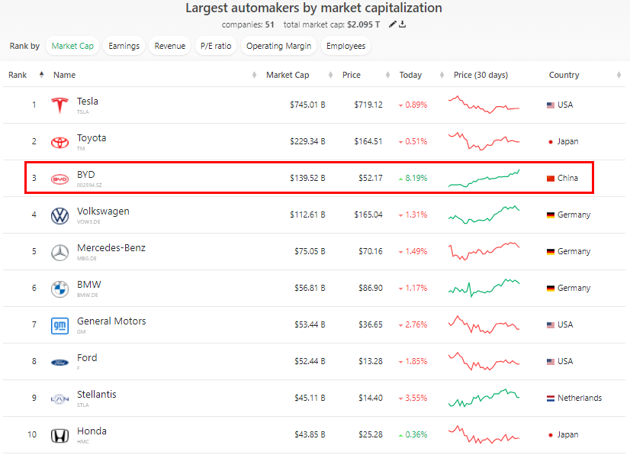Sort by the Rank column arrow
The height and width of the screenshot is (455, 630).
[x=41, y=75]
